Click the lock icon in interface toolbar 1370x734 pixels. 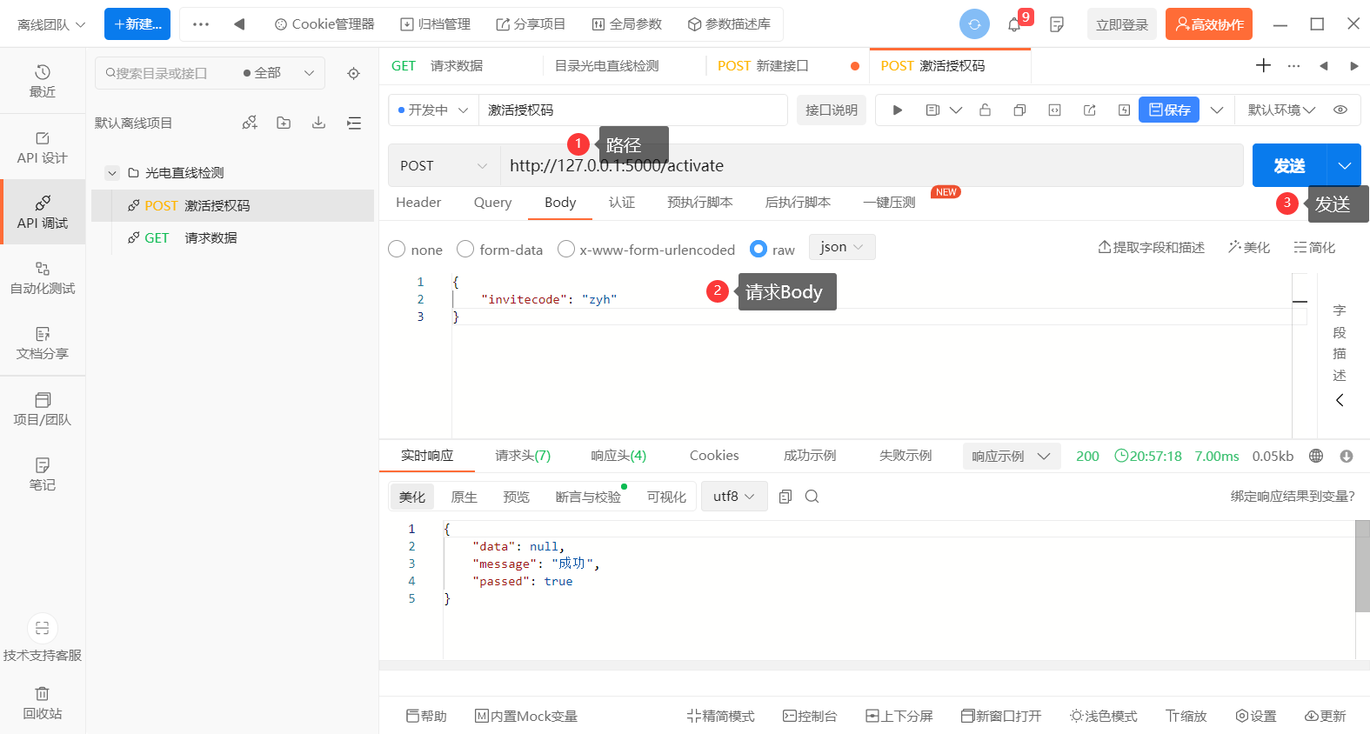pos(985,110)
